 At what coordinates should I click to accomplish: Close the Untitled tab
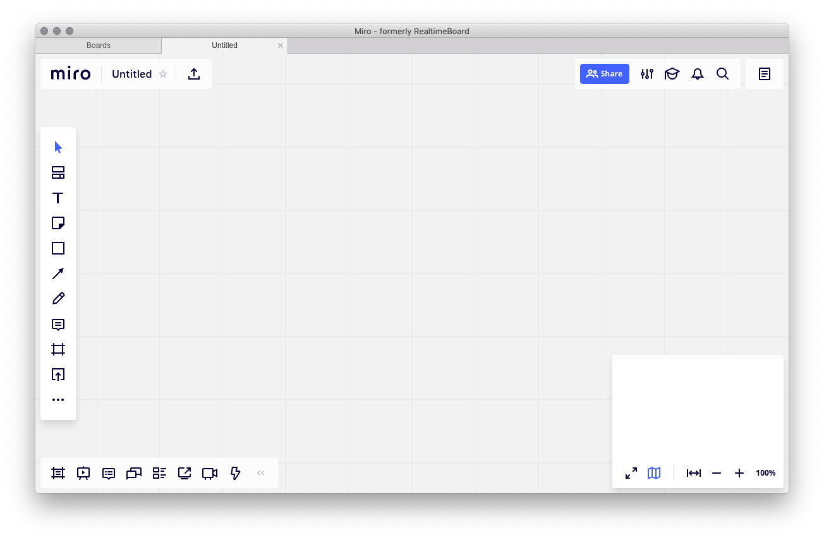coord(281,45)
